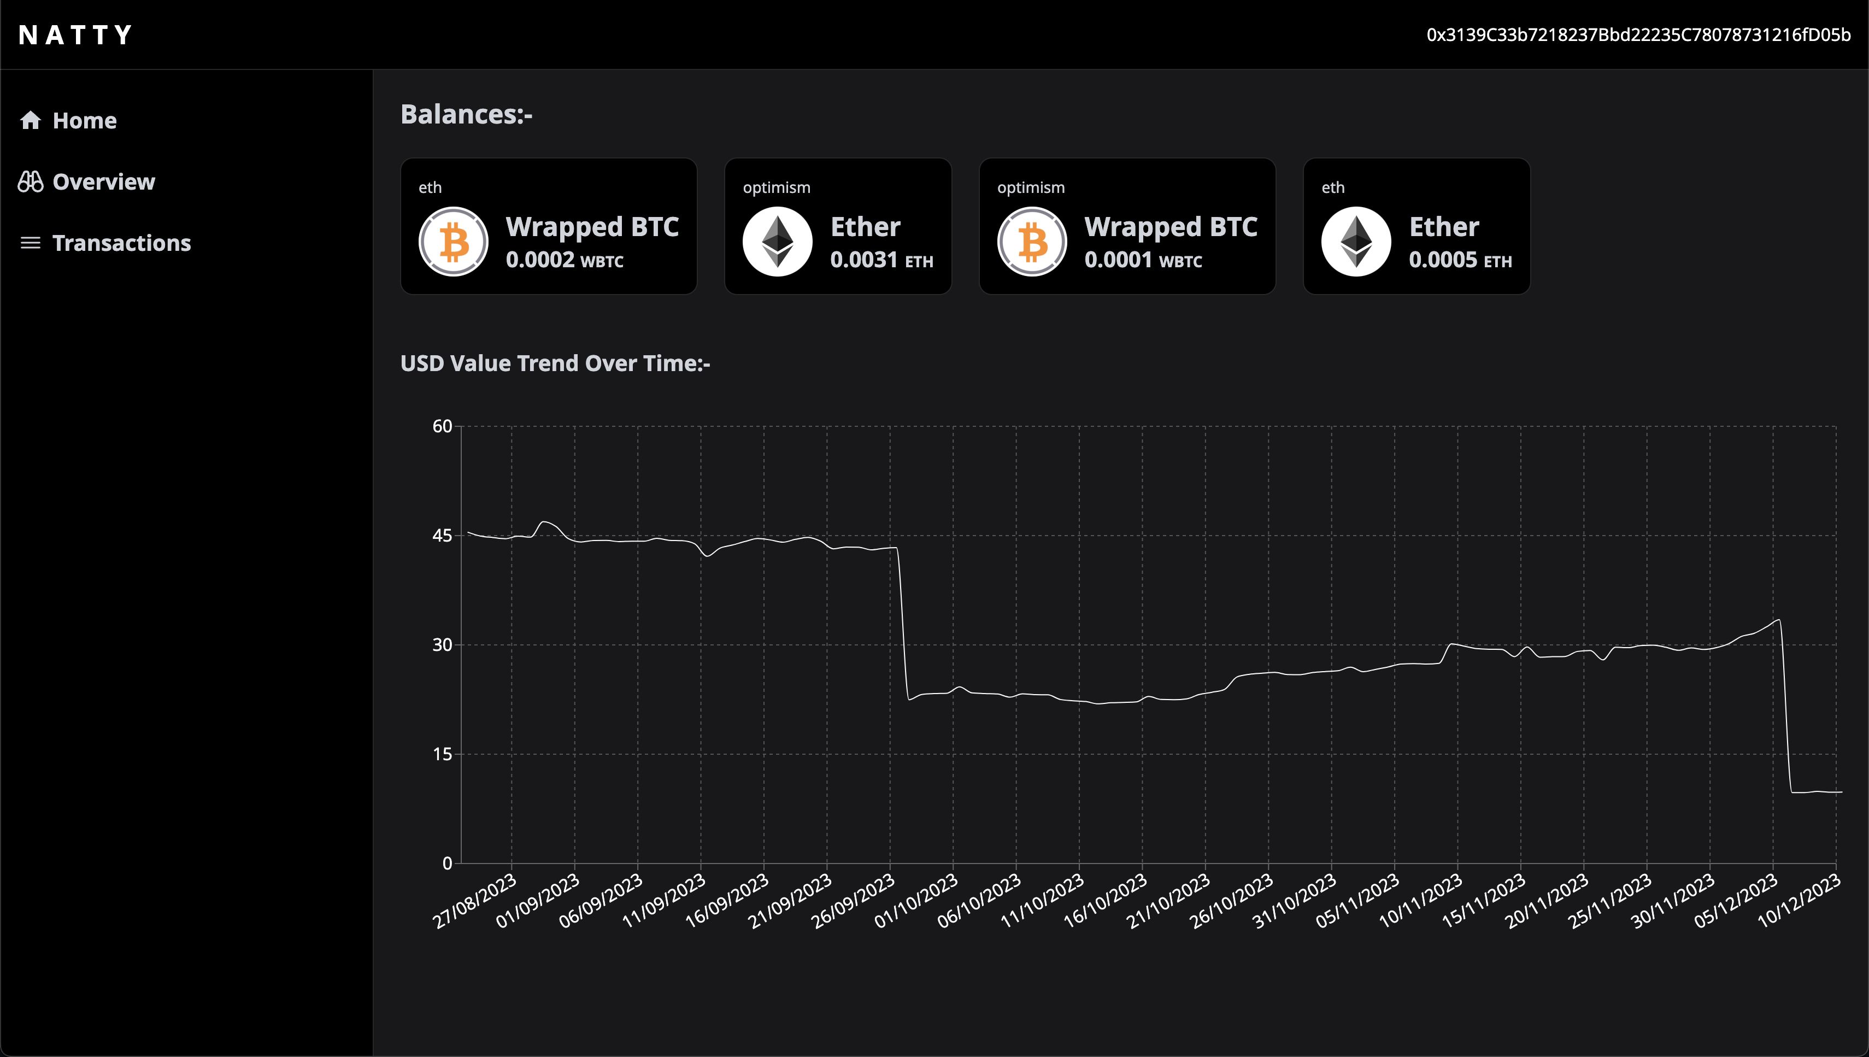Click the Overview binoculars icon
The height and width of the screenshot is (1057, 1869).
[x=31, y=181]
